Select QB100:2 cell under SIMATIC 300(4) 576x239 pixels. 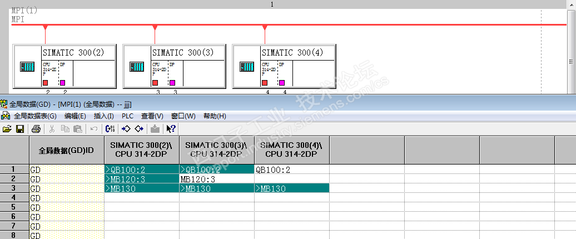click(292, 170)
